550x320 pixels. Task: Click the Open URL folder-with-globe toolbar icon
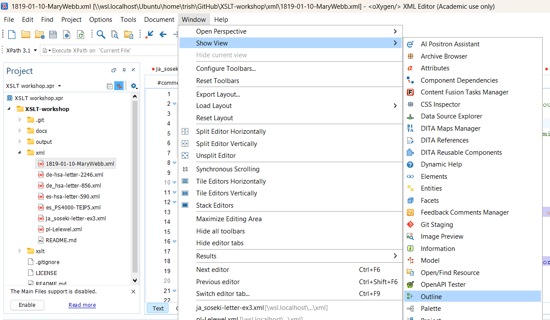40,35
